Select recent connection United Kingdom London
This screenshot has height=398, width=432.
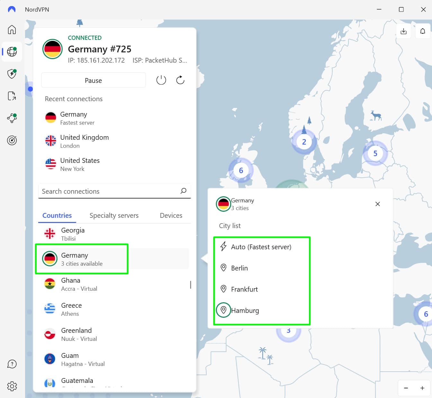tap(114, 141)
